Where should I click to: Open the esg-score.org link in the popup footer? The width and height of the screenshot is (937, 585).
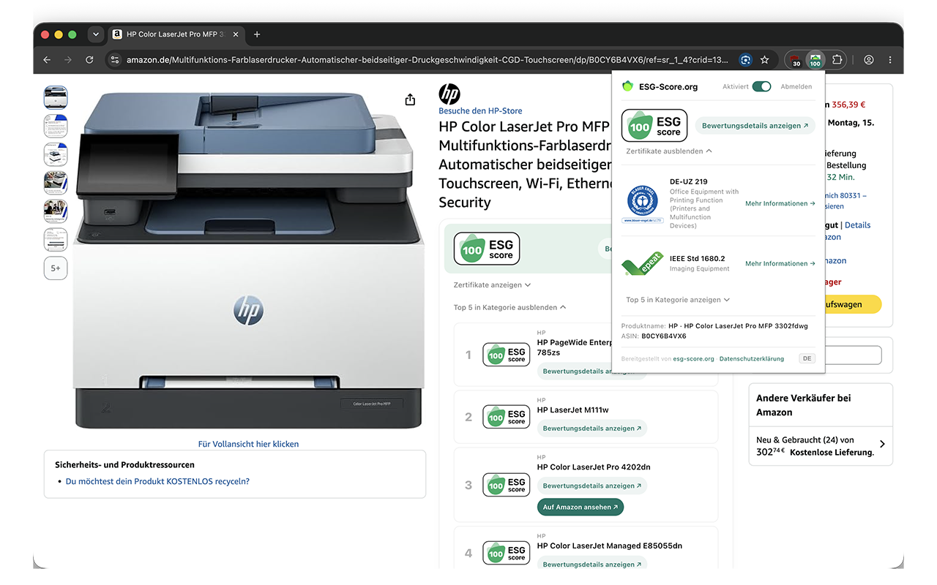[x=693, y=359]
